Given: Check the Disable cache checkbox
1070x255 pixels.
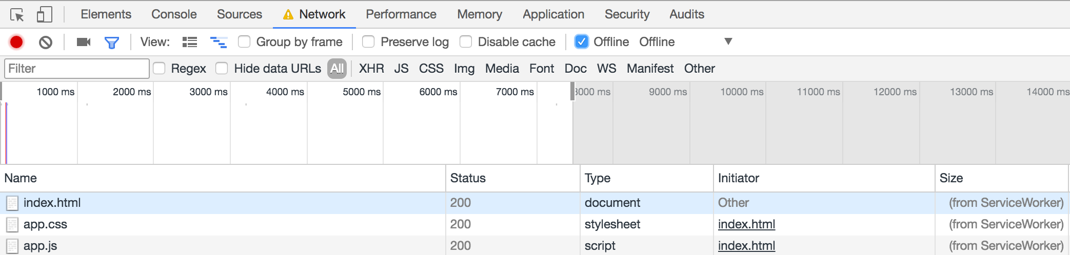Looking at the screenshot, I should coord(466,41).
